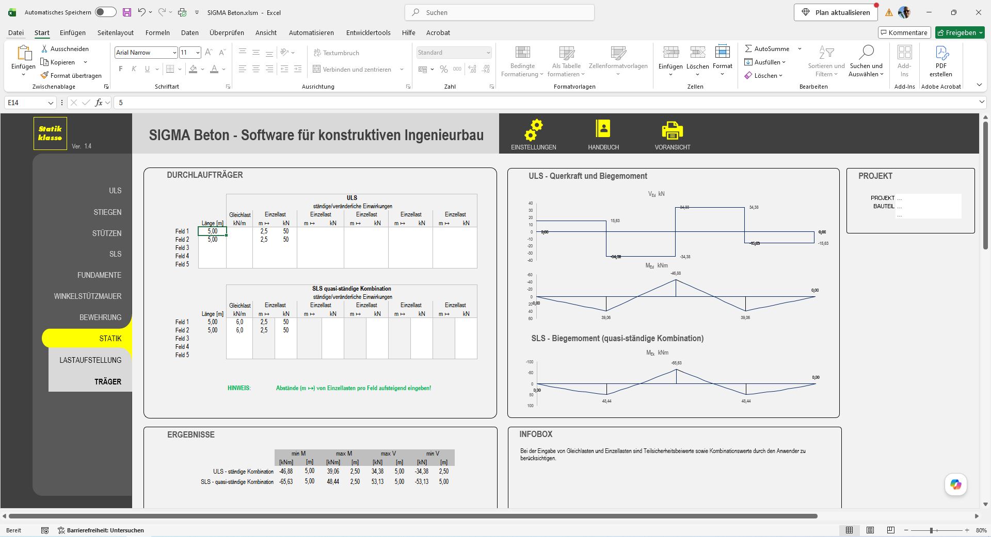The width and height of the screenshot is (991, 537).
Task: Open the Acrobat tab
Action: pos(438,32)
